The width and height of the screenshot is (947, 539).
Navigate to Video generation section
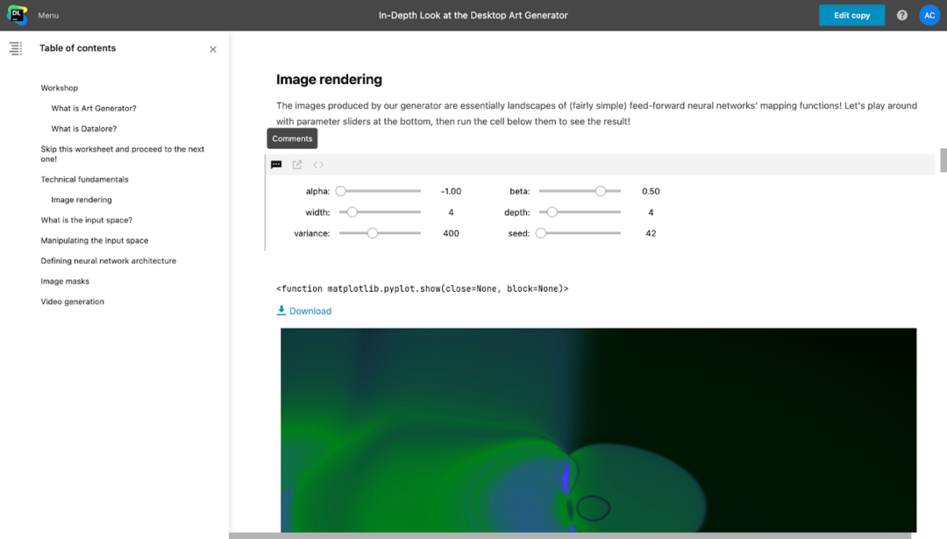point(73,301)
